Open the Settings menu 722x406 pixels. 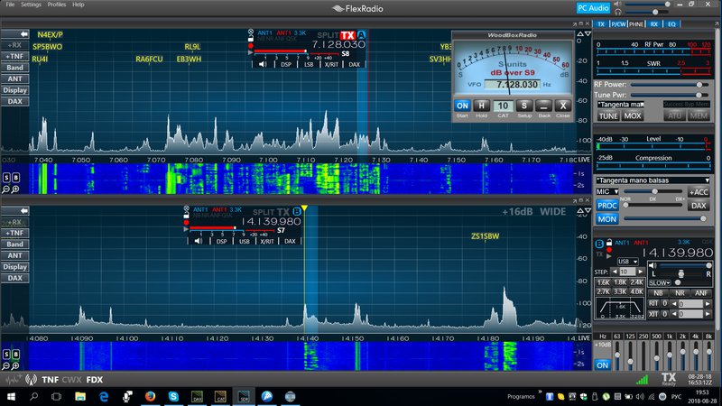click(31, 5)
